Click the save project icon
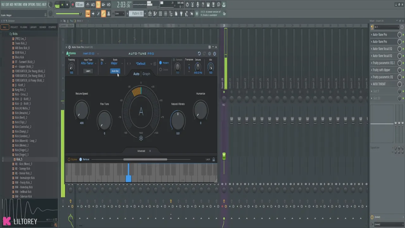The image size is (405, 228). pos(208,4)
